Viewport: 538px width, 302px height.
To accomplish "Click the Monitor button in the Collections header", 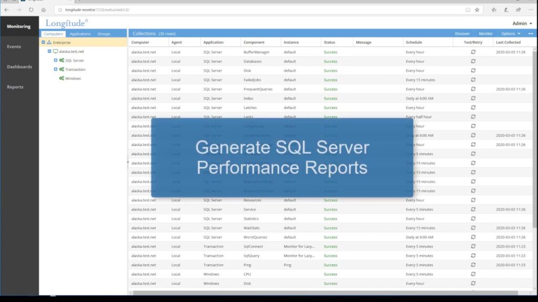I will (x=485, y=34).
